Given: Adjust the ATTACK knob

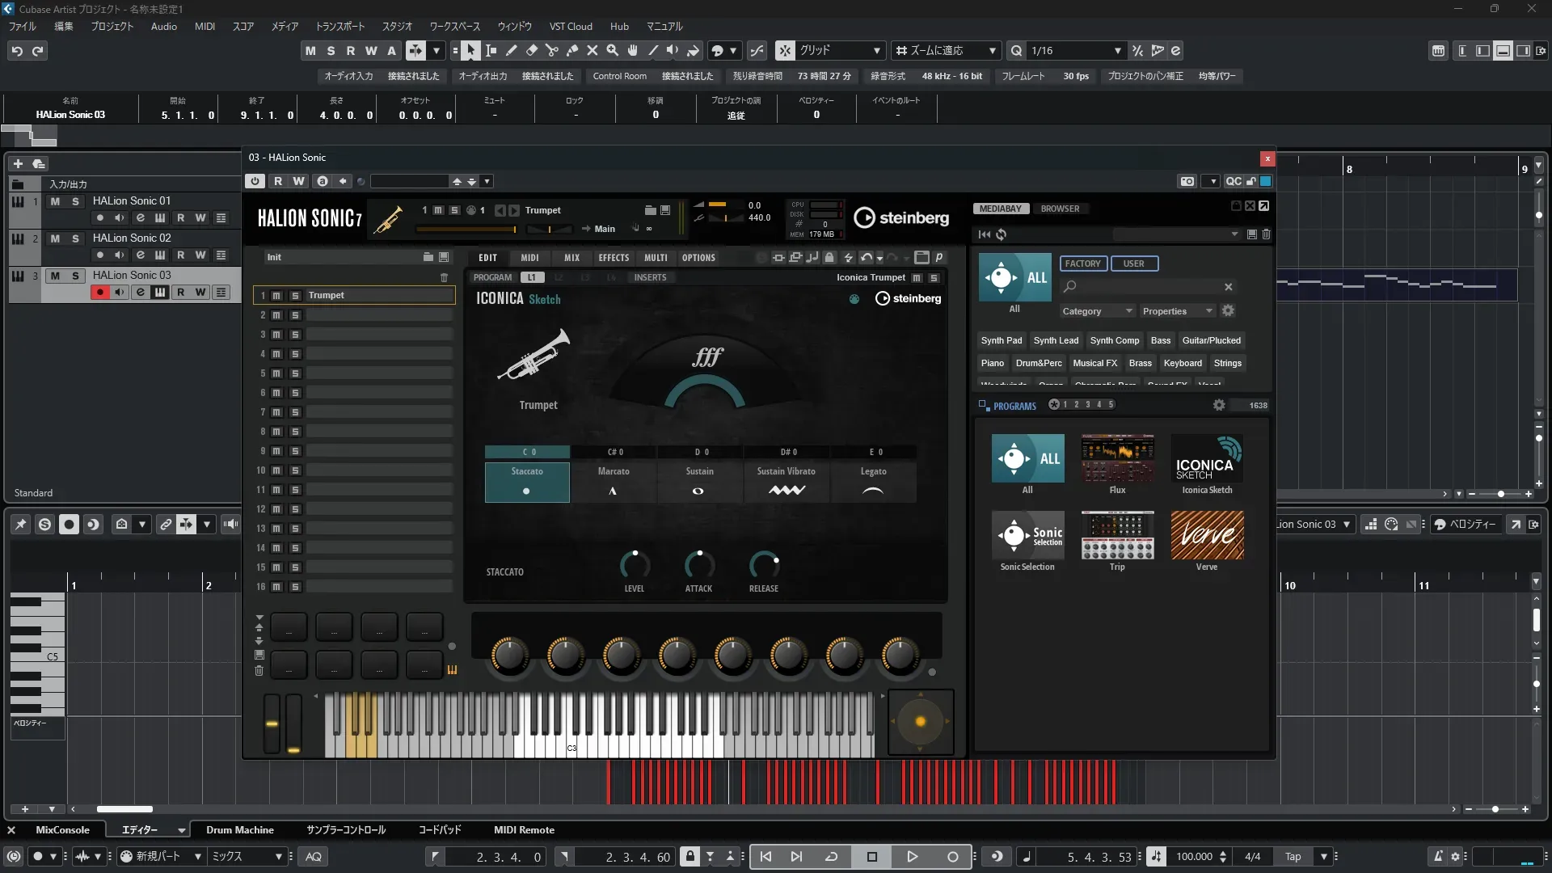Looking at the screenshot, I should pos(698,565).
